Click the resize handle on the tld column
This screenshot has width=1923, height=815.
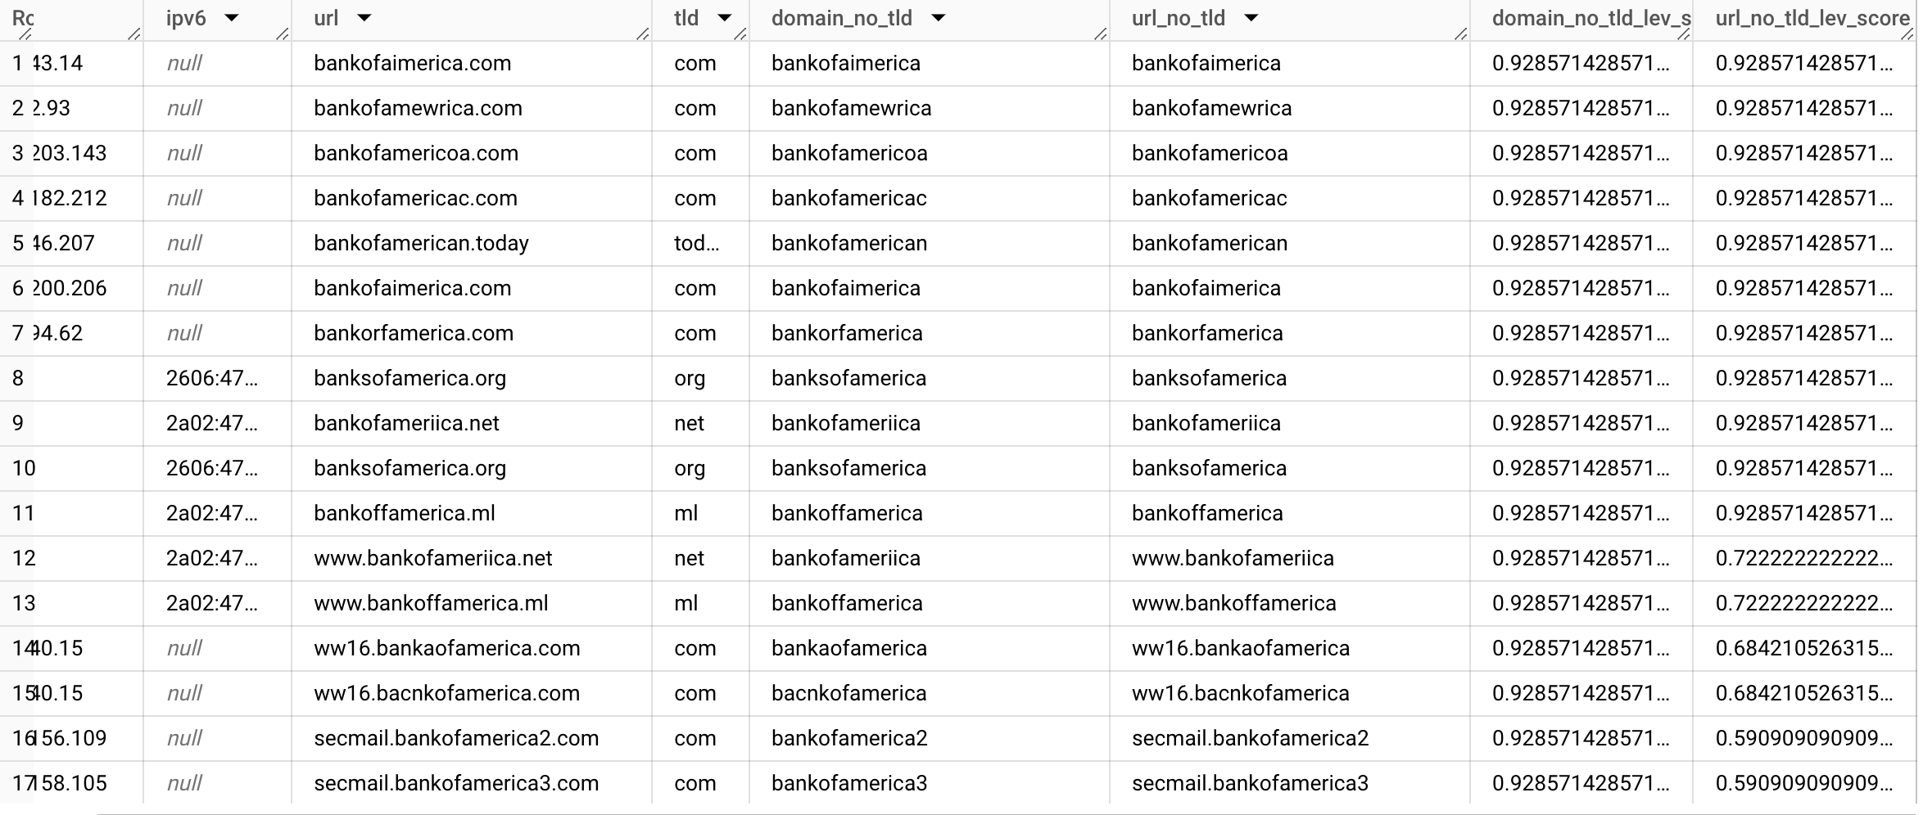(738, 34)
